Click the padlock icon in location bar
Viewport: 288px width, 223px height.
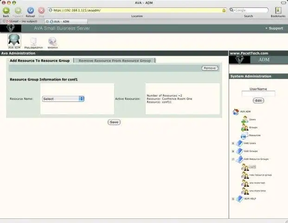pos(224,10)
